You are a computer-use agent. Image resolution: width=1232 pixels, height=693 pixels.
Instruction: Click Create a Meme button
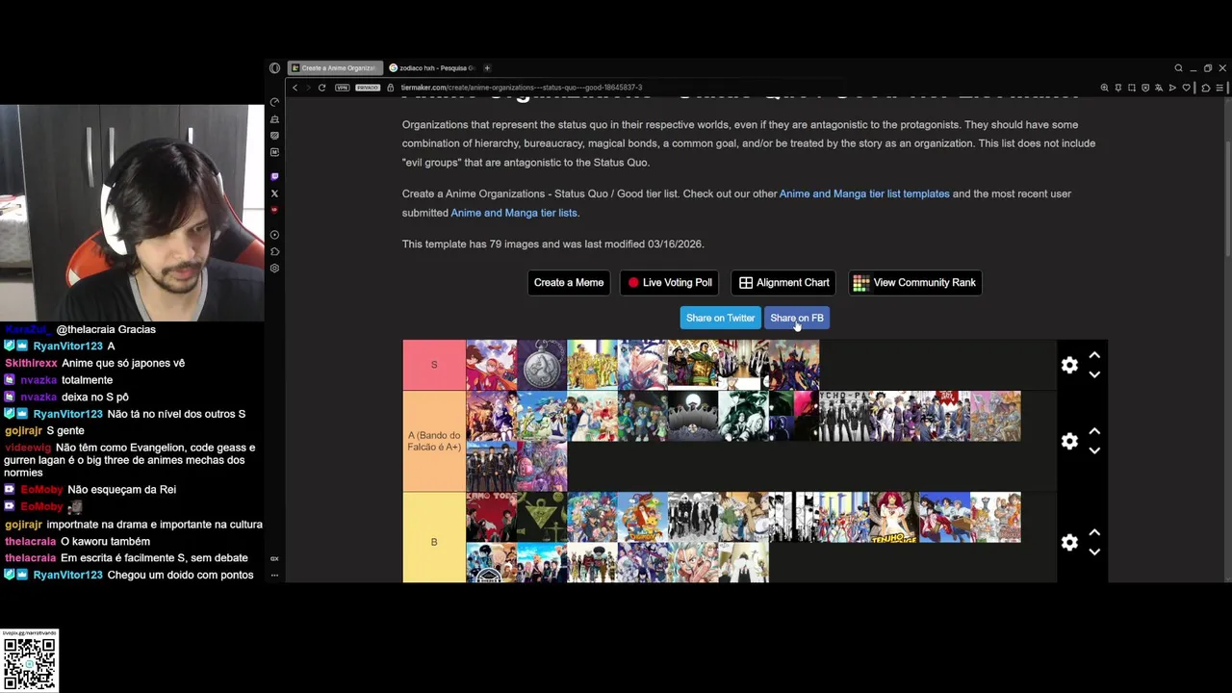pos(569,283)
